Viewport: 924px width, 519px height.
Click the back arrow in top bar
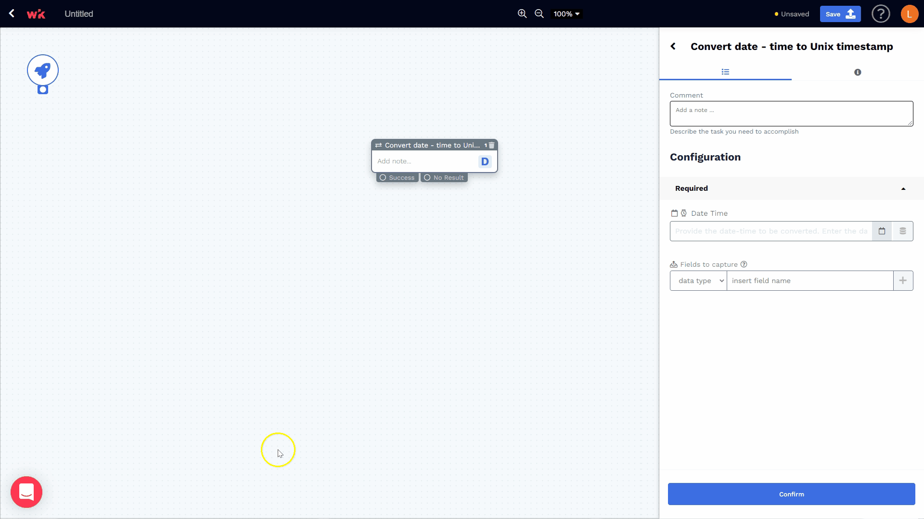click(x=12, y=13)
